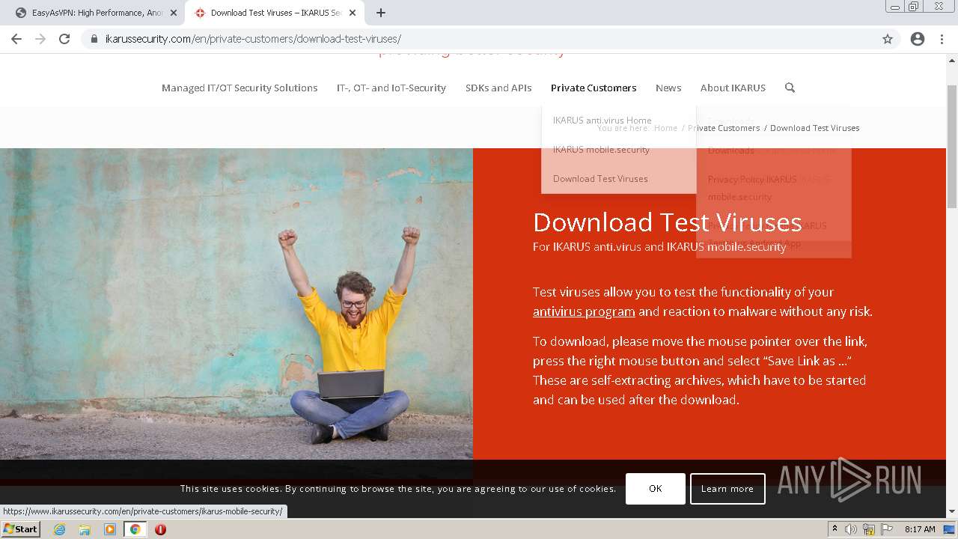
Task: Close the Download Test Viruses tab
Action: click(x=353, y=13)
